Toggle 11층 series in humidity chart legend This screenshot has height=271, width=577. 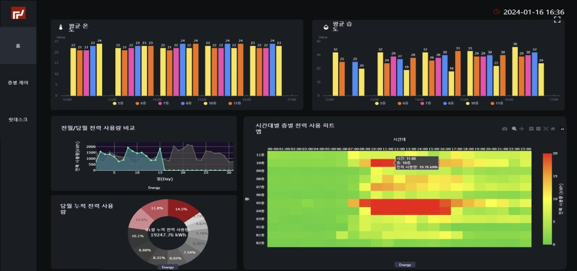pos(498,104)
